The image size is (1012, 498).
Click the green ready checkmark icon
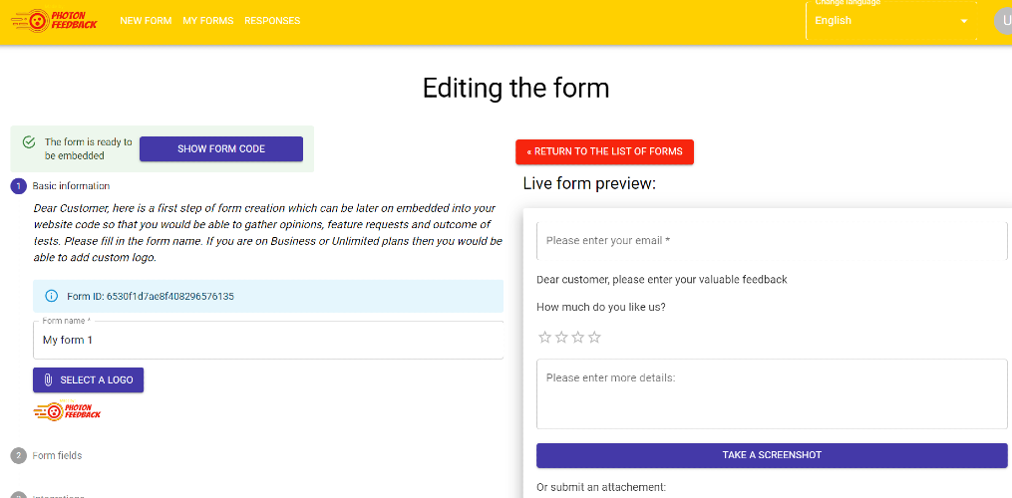28,142
